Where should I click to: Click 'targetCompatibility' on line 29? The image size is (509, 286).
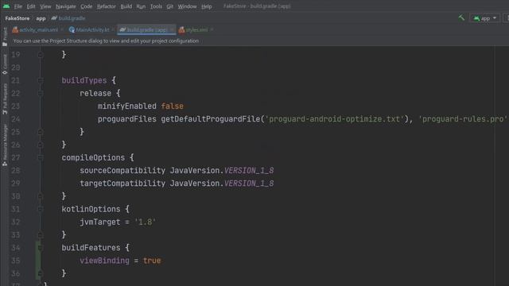click(122, 184)
